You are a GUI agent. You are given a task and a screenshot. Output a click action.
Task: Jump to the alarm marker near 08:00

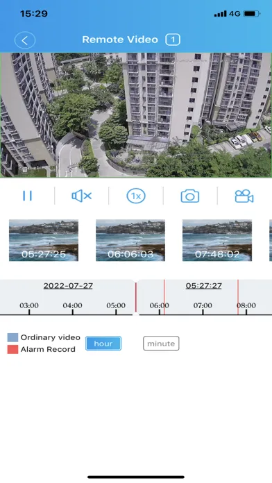[238, 297]
